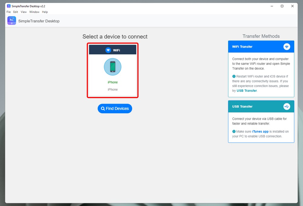Viewport: 303px width, 206px height.
Task: Click the blue WiFi Transfer panel title
Action: pyautogui.click(x=242, y=47)
